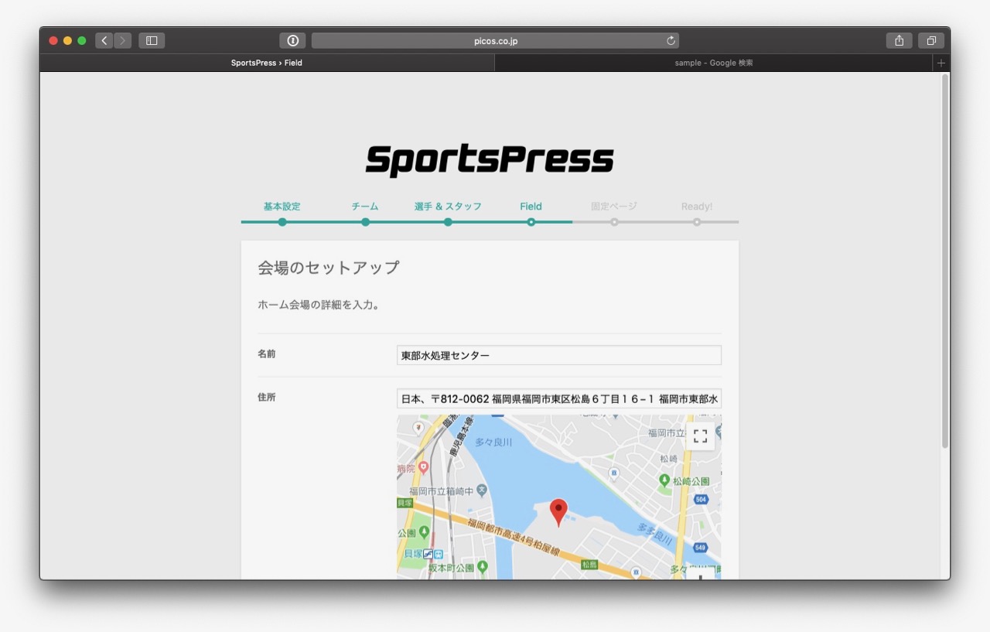Jump to the 固定ページ step

coord(614,207)
